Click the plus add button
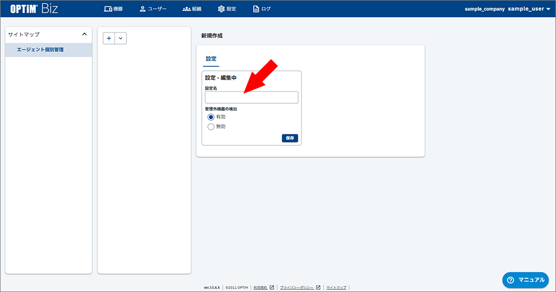The width and height of the screenshot is (556, 292). [109, 39]
